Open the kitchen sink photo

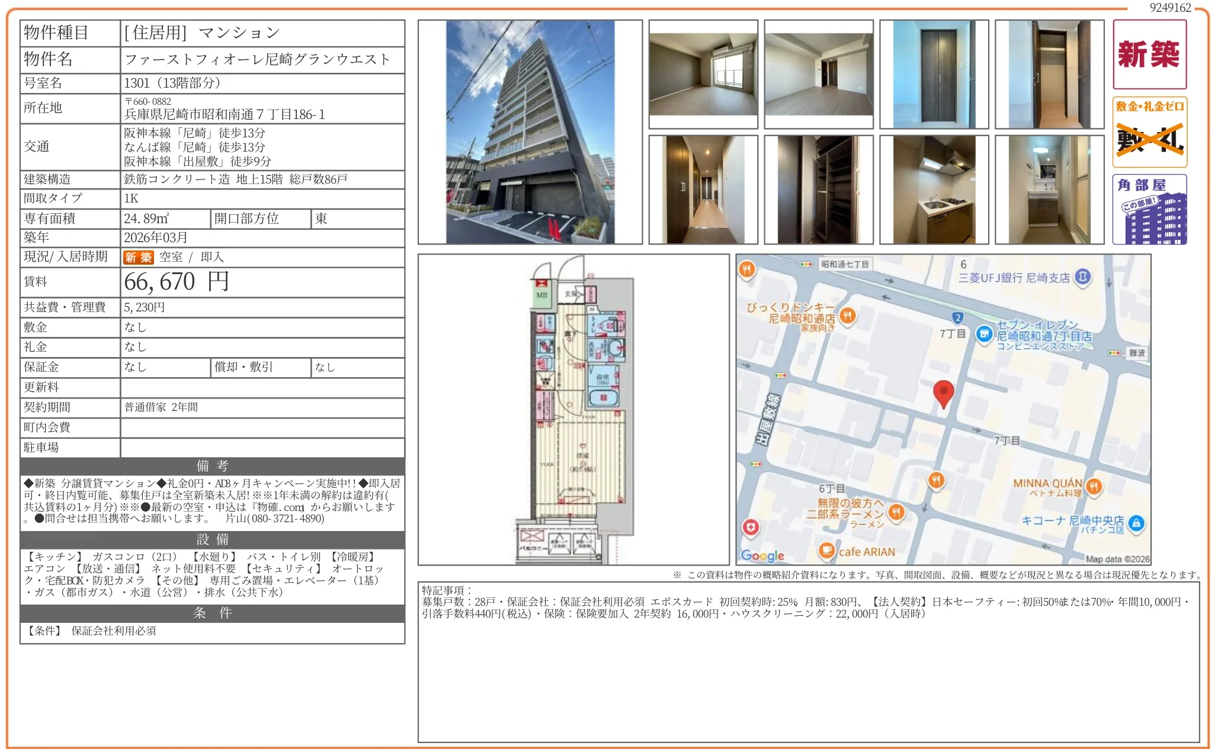pos(934,189)
